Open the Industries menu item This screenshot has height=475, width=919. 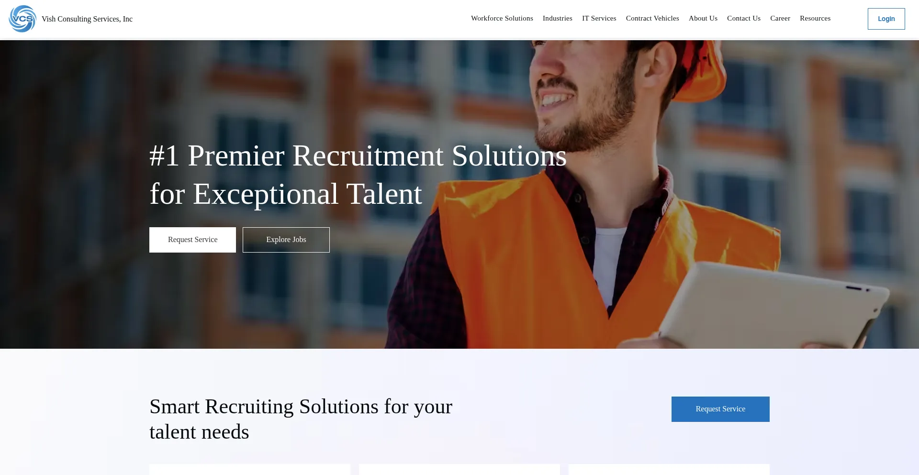pos(557,18)
